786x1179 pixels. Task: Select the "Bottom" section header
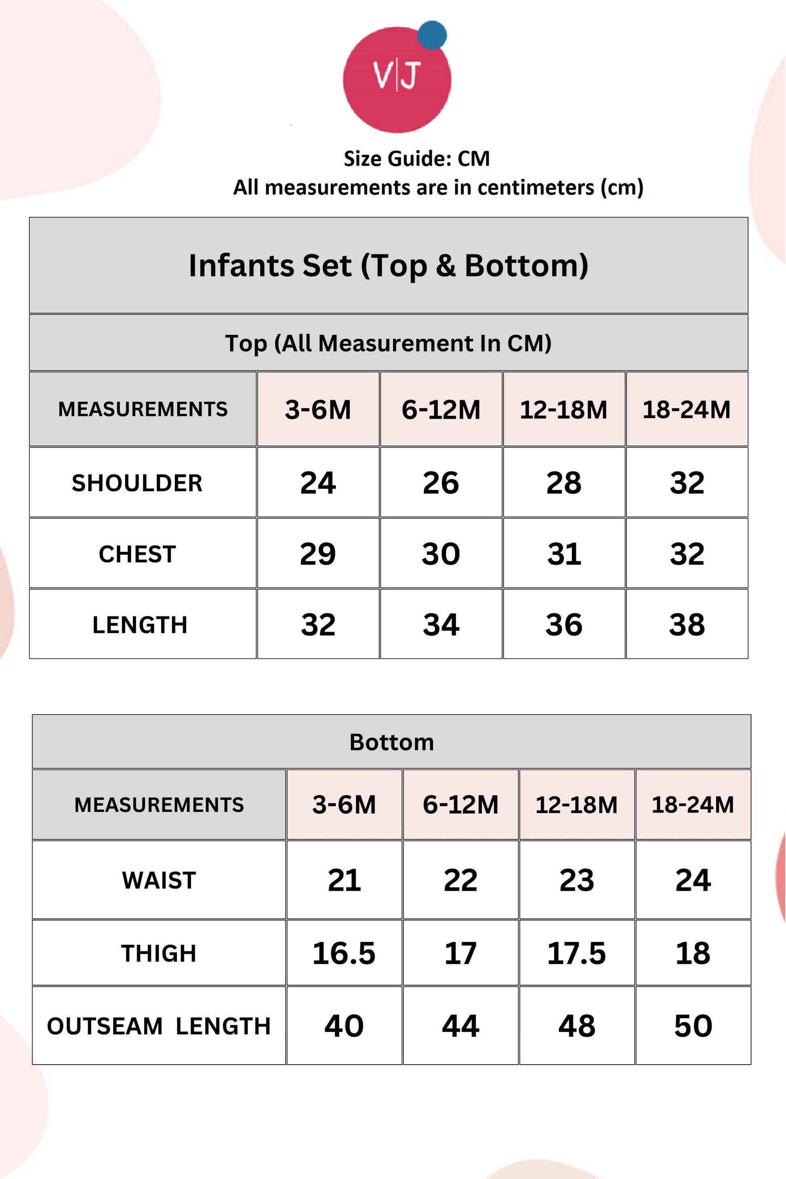pyautogui.click(x=391, y=742)
